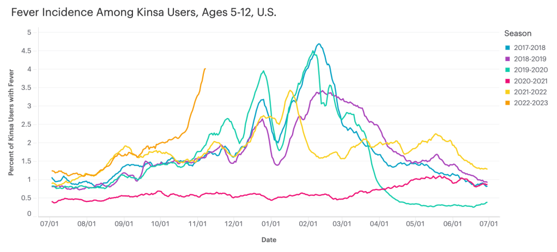557x252 pixels.
Task: Click the Date x-axis title
Action: [268, 239]
